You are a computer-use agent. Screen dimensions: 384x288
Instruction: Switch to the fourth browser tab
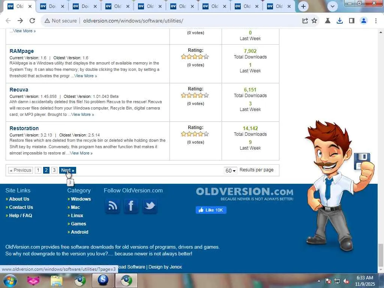pos(117,6)
